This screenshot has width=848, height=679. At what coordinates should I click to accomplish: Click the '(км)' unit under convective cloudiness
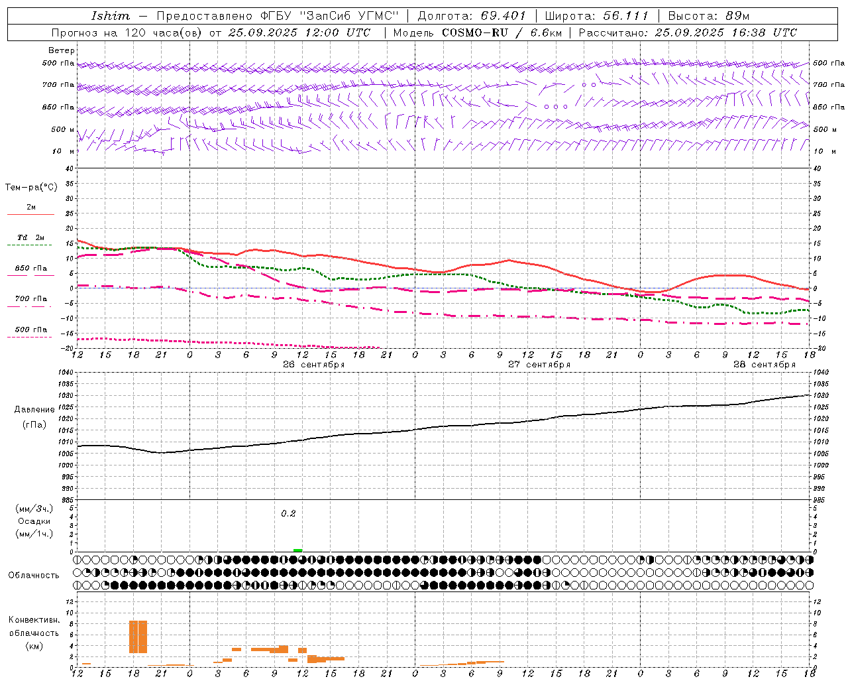pyautogui.click(x=34, y=646)
